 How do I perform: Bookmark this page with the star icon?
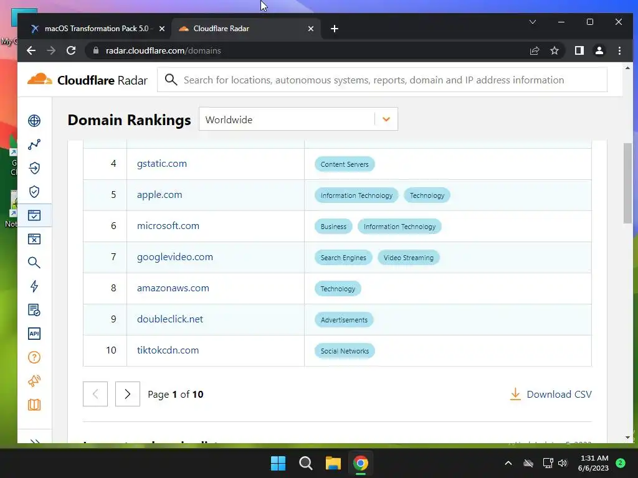(554, 50)
